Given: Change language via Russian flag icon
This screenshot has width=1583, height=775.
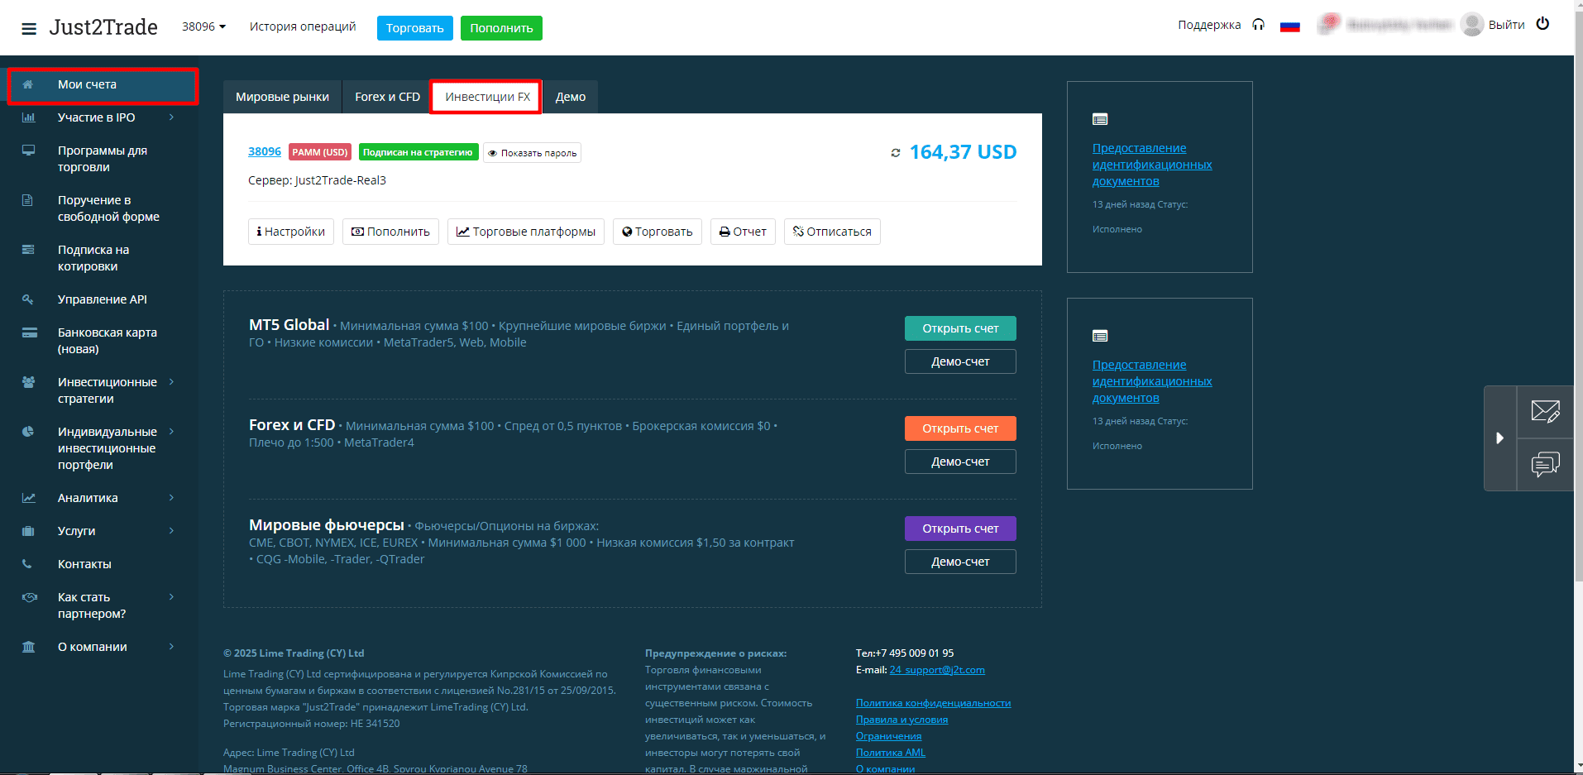Looking at the screenshot, I should pyautogui.click(x=1289, y=26).
